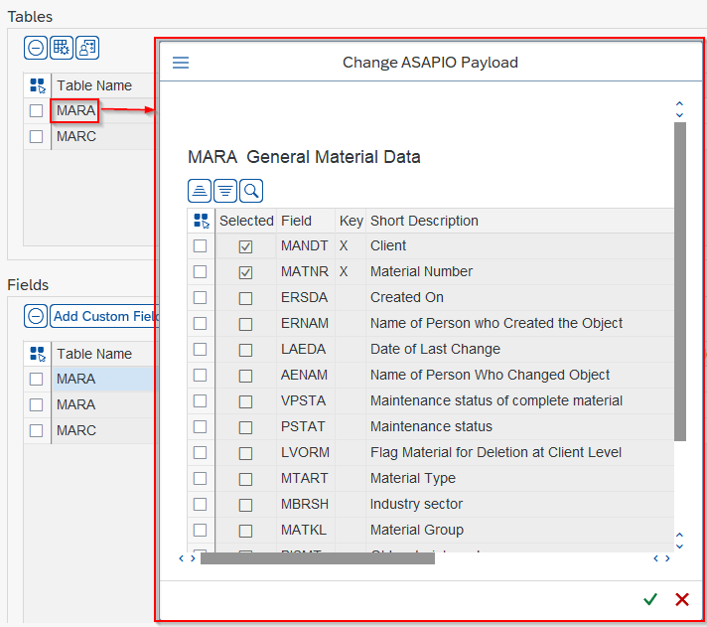Click the highlighted MARA row in Fields
Viewport: 707px width, 627px height.
point(104,379)
